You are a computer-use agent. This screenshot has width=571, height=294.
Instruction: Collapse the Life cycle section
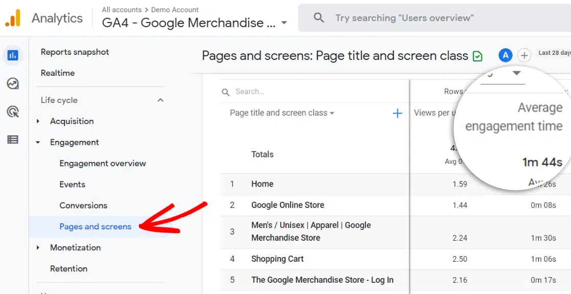click(160, 100)
